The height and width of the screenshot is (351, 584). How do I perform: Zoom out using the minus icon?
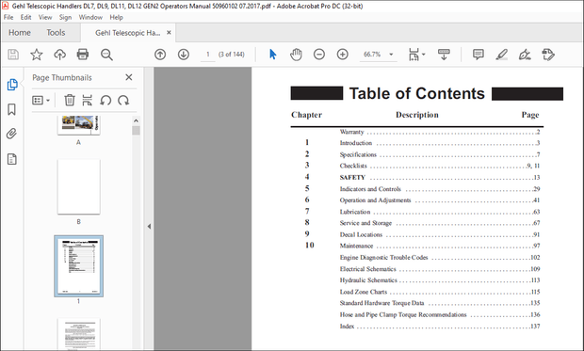click(x=319, y=55)
